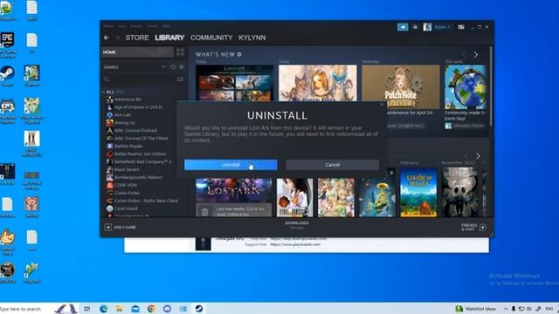Open the Hollow Knight game cover
This screenshot has width=559, height=314.
460,193
